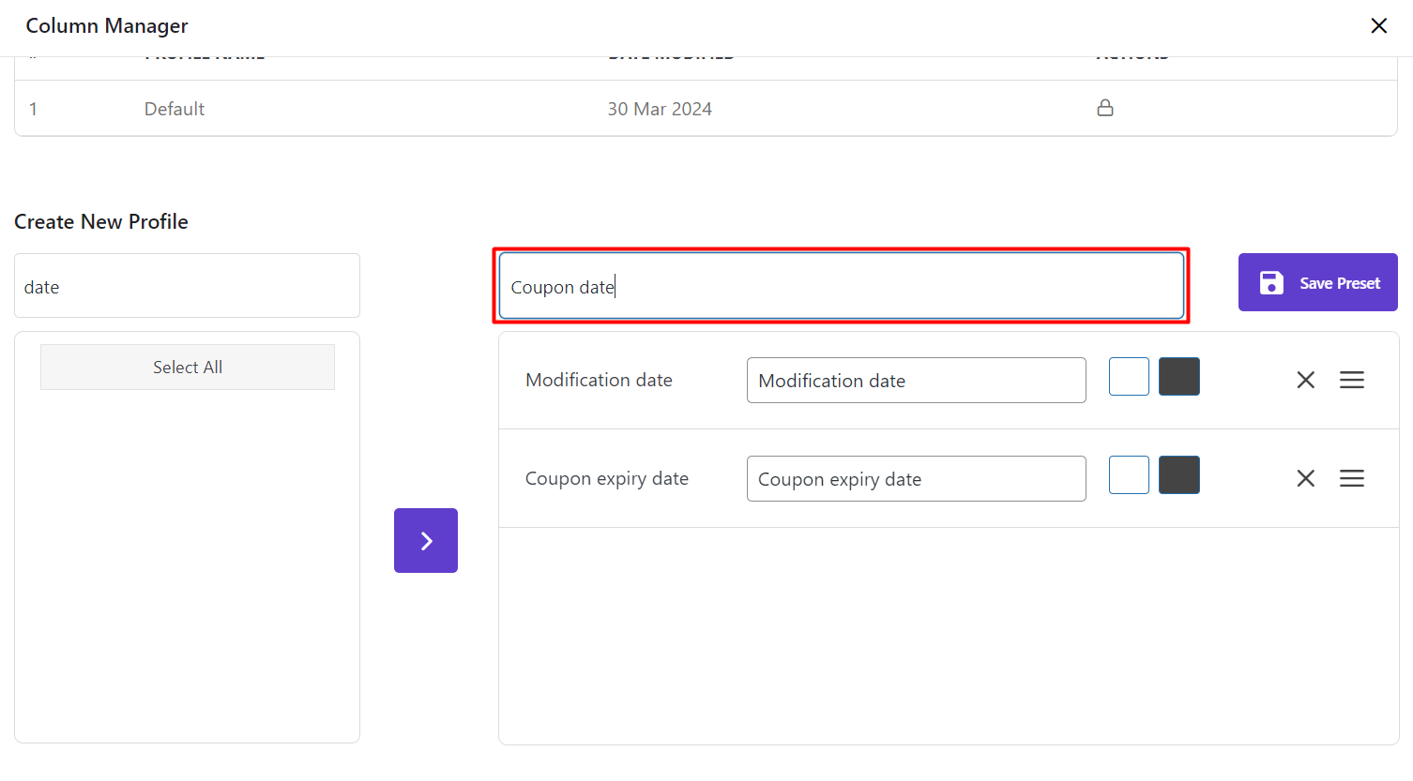The width and height of the screenshot is (1413, 781).
Task: Click the profile name field "Coupon date"
Action: pos(841,286)
